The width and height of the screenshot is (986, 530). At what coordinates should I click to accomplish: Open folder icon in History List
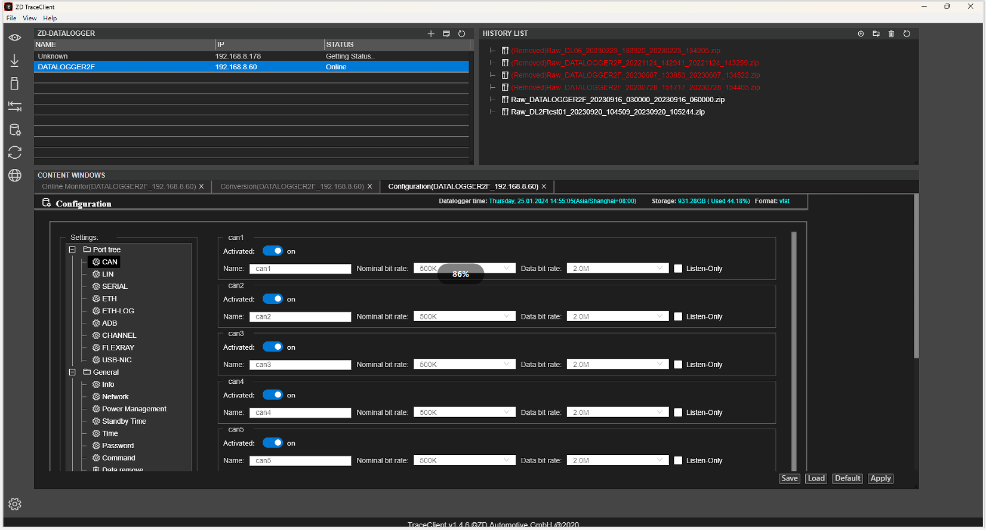[x=876, y=34]
